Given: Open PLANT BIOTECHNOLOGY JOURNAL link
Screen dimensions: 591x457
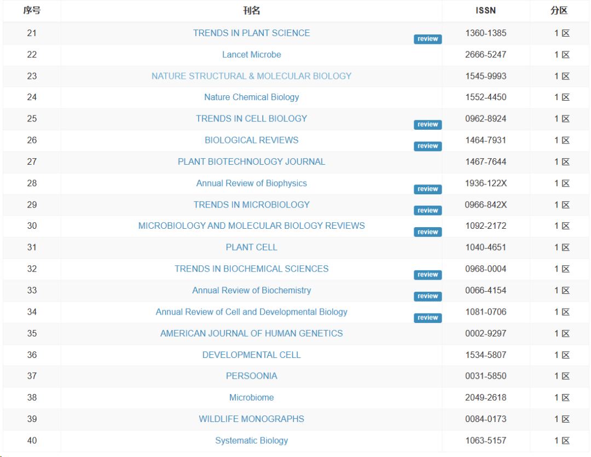Looking at the screenshot, I should tap(251, 162).
